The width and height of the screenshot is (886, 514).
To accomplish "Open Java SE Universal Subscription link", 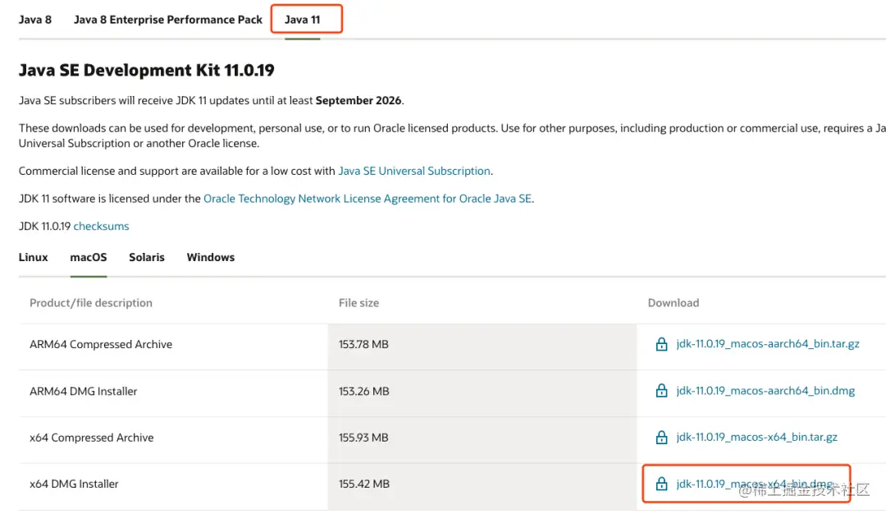I will [414, 171].
